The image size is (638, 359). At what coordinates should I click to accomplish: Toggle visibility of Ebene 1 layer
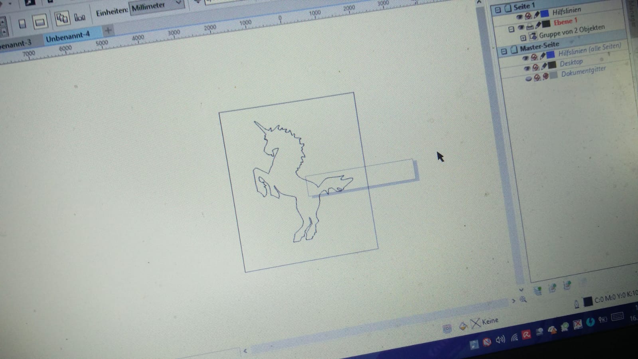521,28
